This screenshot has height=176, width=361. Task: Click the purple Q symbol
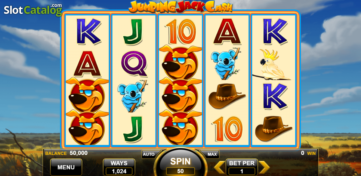coord(134,63)
